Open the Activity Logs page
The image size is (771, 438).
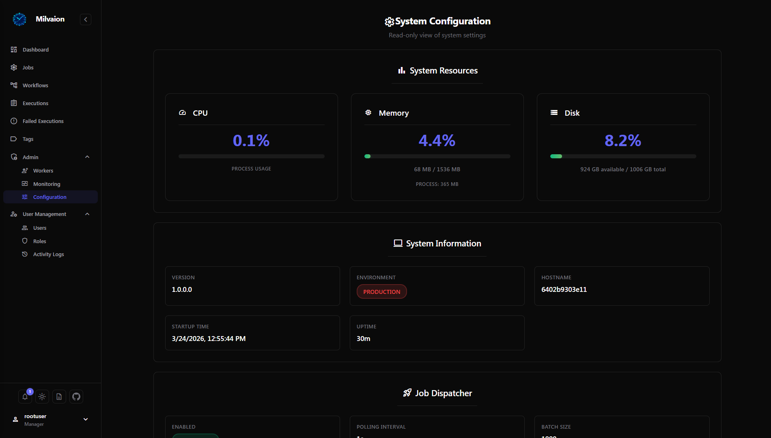coord(48,254)
